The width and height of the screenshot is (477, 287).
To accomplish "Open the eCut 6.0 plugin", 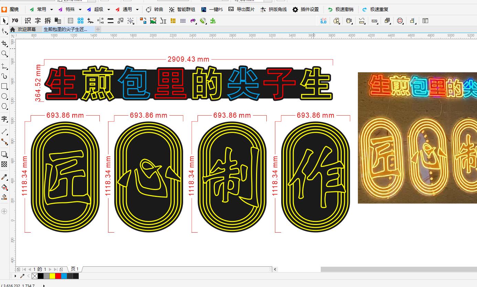I will (x=324, y=21).
